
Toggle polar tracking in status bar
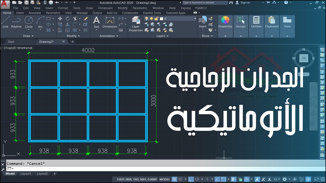pyautogui.click(x=197, y=179)
